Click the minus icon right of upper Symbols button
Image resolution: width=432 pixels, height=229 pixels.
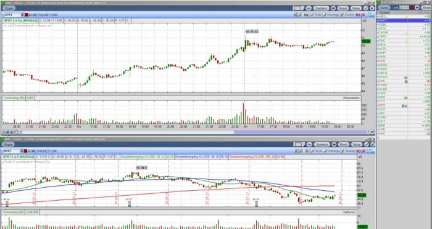[333, 8]
